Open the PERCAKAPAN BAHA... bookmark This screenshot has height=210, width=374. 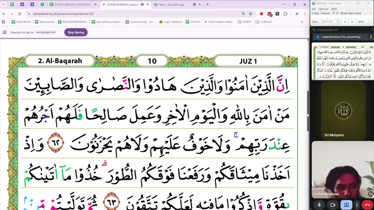coord(73,22)
